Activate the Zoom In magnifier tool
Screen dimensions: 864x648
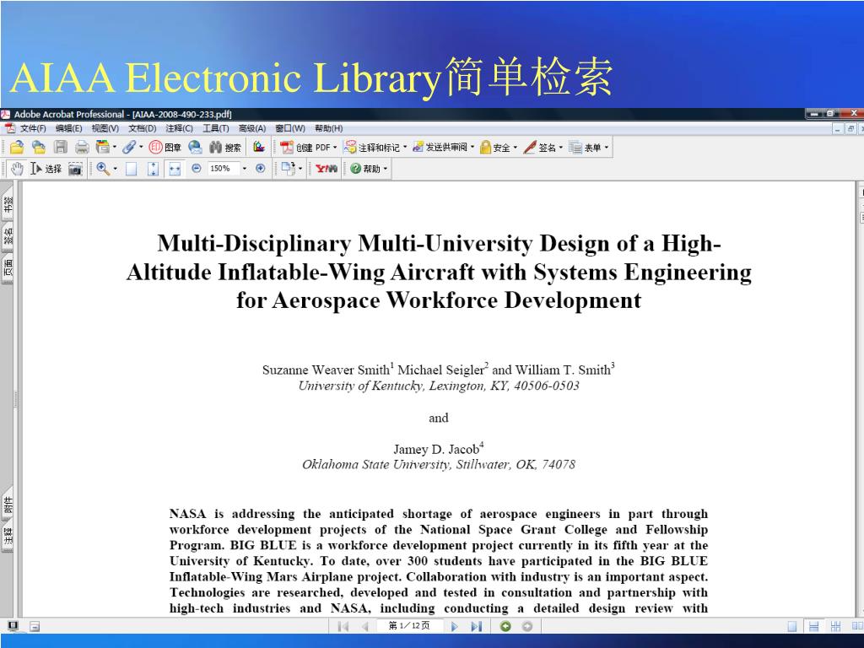102,169
